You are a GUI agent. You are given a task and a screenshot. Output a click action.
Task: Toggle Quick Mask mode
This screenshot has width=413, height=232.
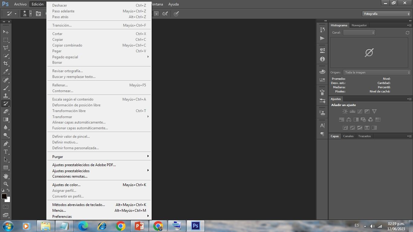(x=6, y=207)
